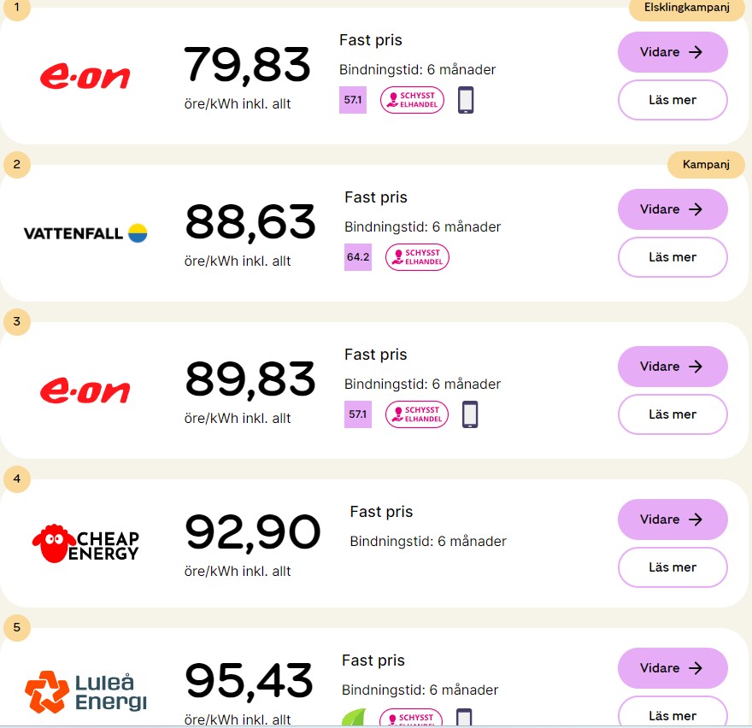Click the Luleå Energi logo
752x728 pixels.
(x=85, y=691)
